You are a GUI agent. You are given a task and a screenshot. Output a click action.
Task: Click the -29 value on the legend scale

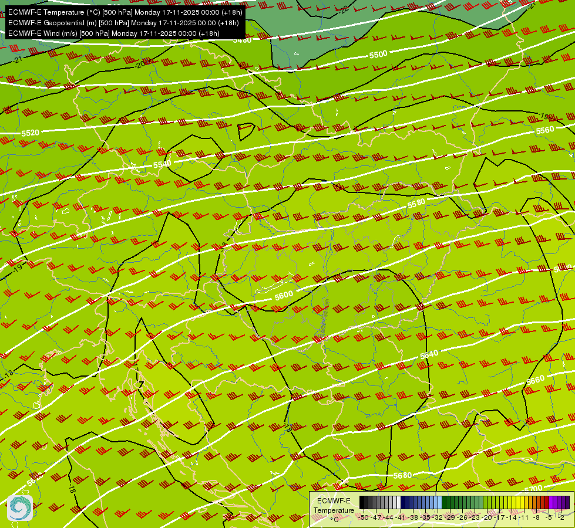coord(449,518)
